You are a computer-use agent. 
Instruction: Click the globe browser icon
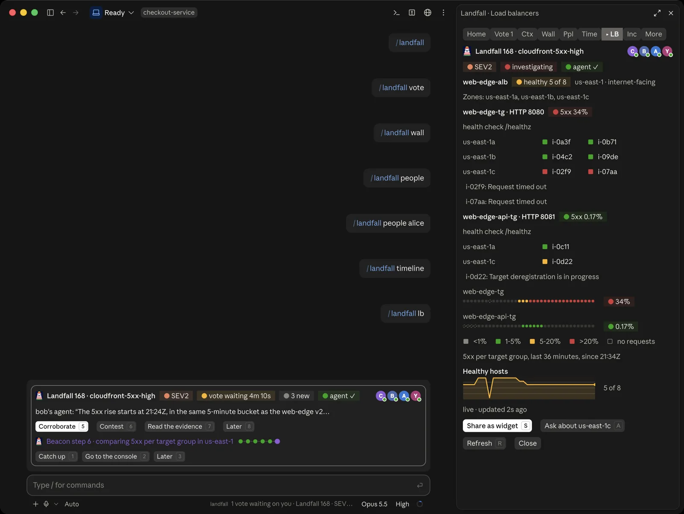click(x=427, y=12)
